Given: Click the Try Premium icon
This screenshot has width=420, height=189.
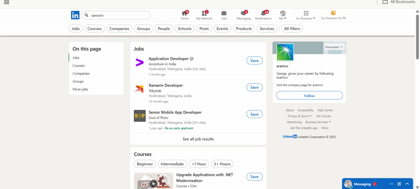Looking at the screenshot, I should [333, 13].
